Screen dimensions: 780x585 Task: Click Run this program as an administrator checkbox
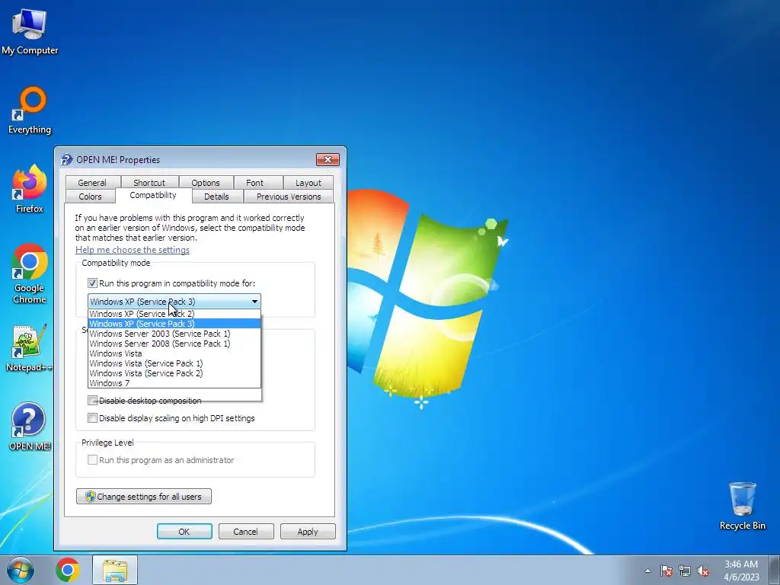tap(92, 459)
